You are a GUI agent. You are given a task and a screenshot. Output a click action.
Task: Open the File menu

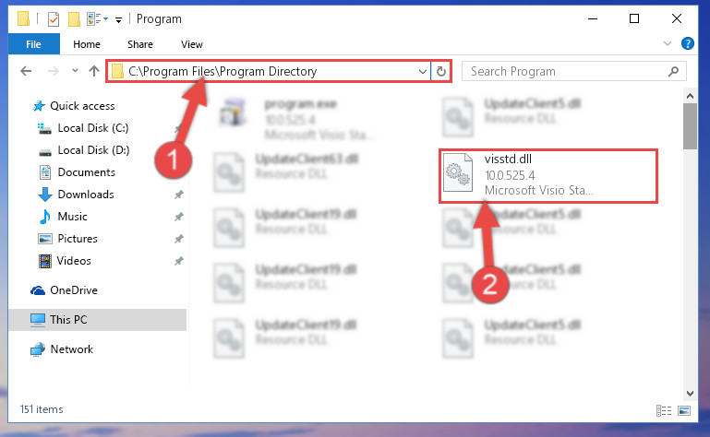[33, 44]
